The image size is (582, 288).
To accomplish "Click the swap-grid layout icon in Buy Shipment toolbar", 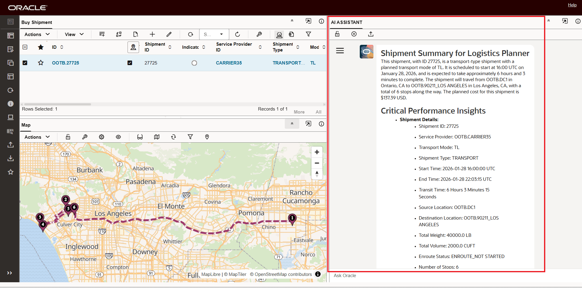I will (x=119, y=34).
